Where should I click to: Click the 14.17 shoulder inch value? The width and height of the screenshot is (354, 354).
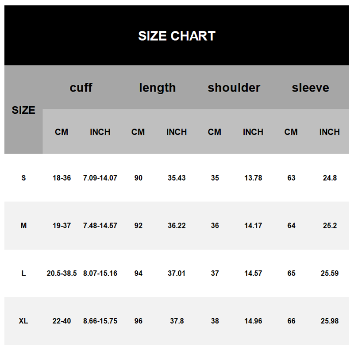point(253,226)
